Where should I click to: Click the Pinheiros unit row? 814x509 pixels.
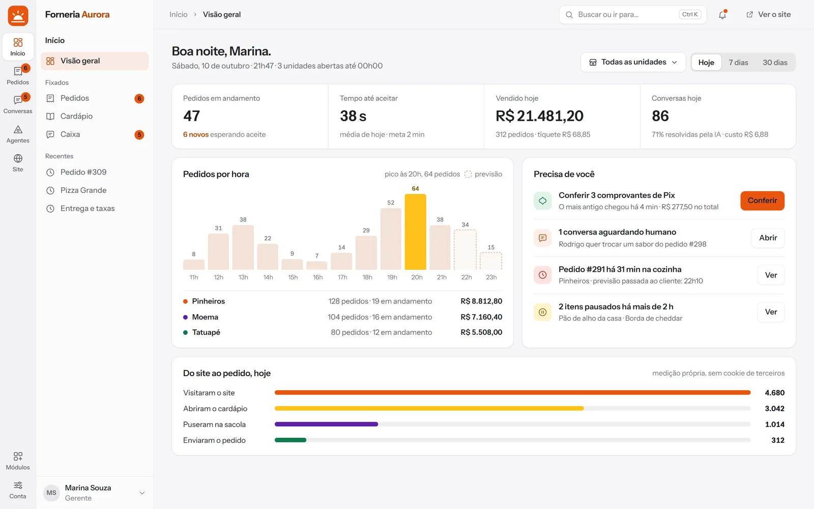342,301
